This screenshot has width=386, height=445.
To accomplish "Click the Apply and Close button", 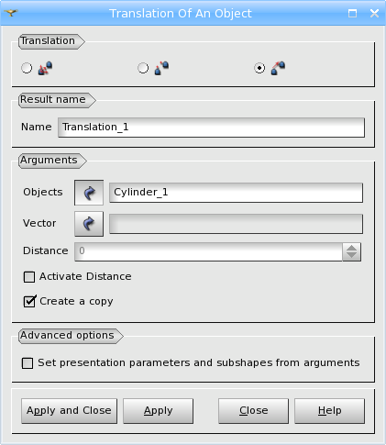I will (x=69, y=411).
